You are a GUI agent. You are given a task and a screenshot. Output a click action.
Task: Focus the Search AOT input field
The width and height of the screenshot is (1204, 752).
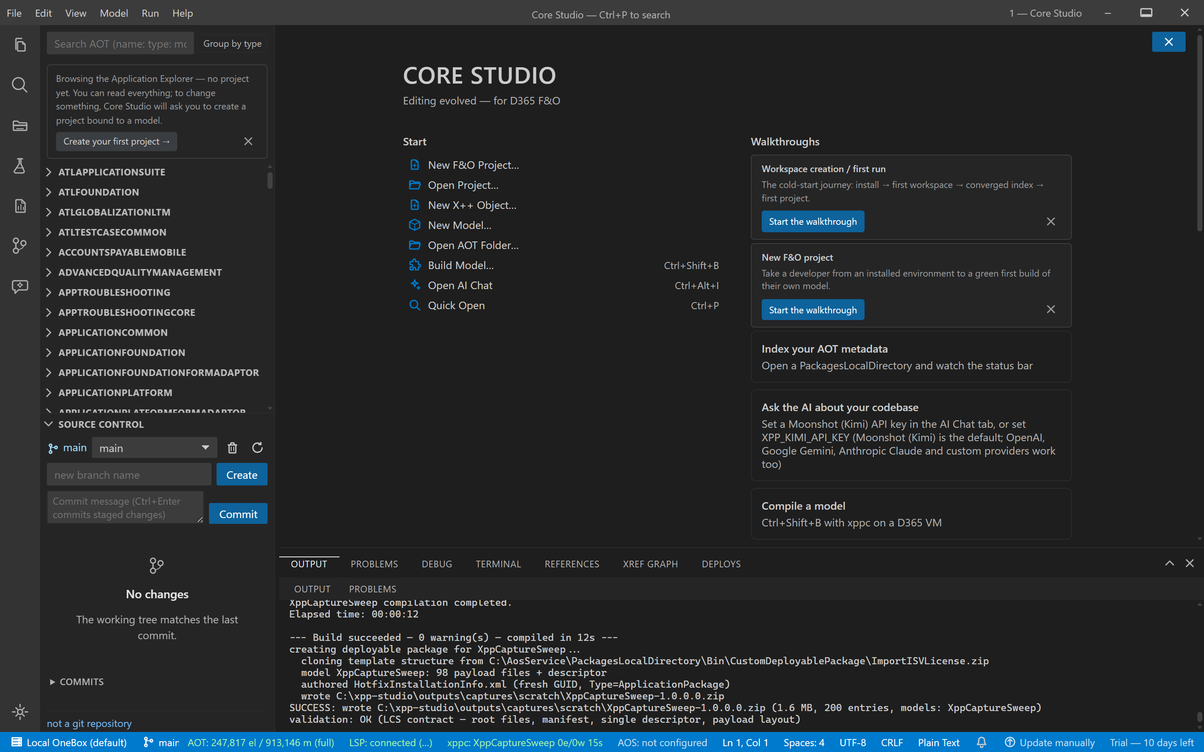tap(120, 44)
